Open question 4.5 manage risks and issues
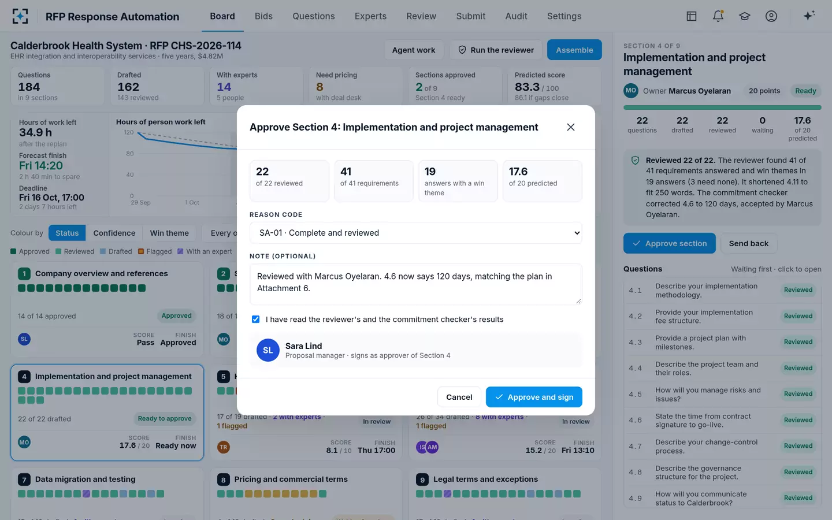 point(722,394)
